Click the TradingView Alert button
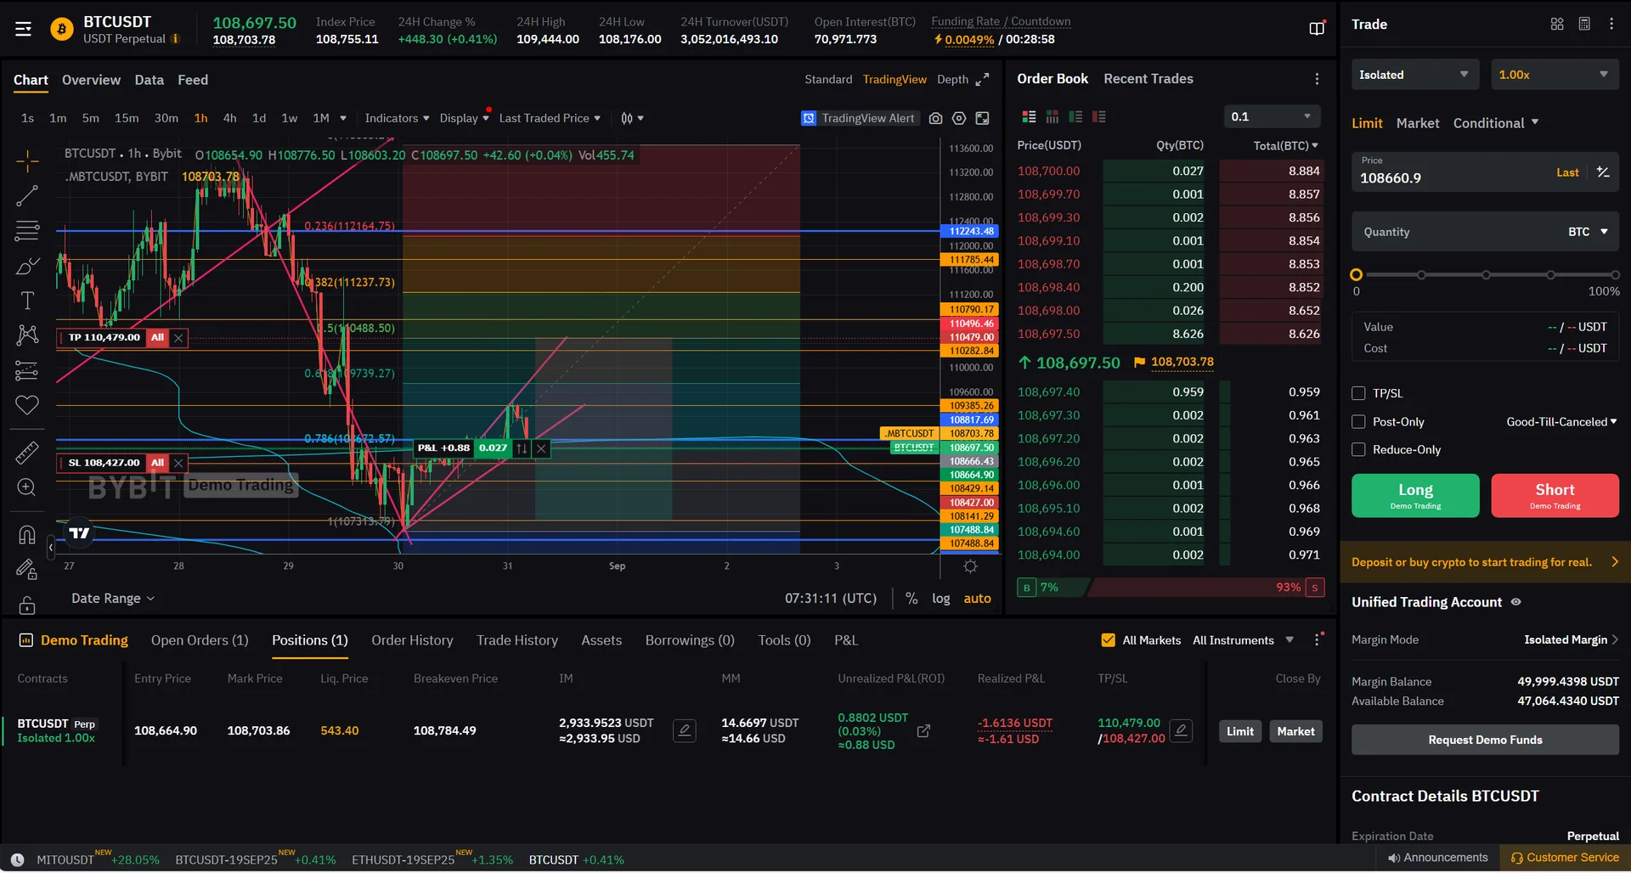1631x873 pixels. [859, 118]
